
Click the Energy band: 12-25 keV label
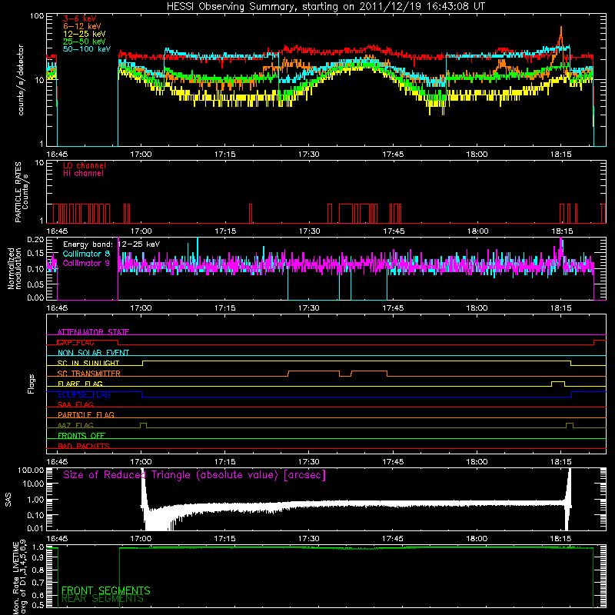(x=111, y=244)
